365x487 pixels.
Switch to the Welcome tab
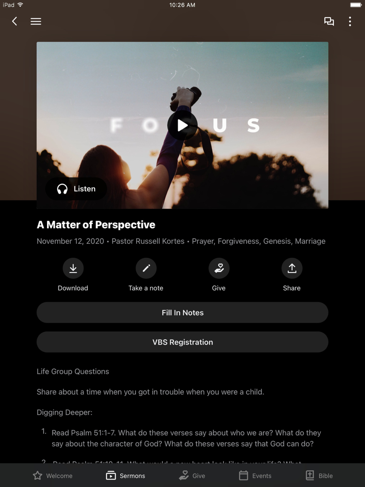click(x=53, y=476)
